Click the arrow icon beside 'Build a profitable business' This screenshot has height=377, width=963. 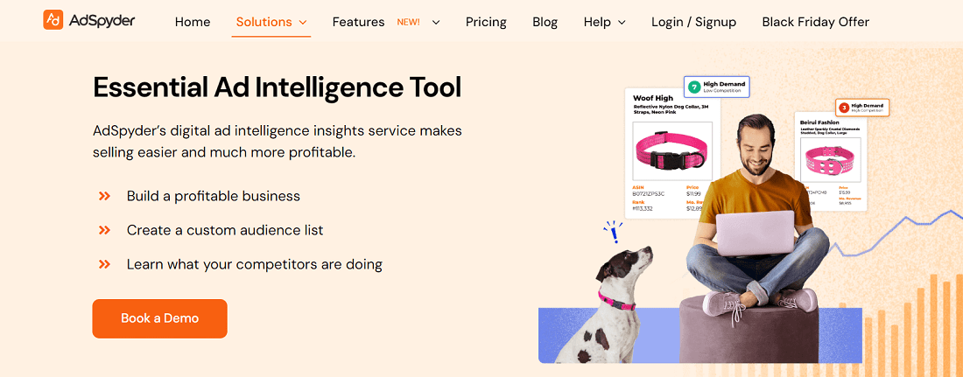pos(104,196)
